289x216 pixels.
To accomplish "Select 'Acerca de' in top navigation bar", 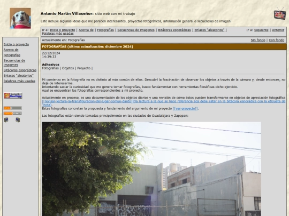I will 86,30.
